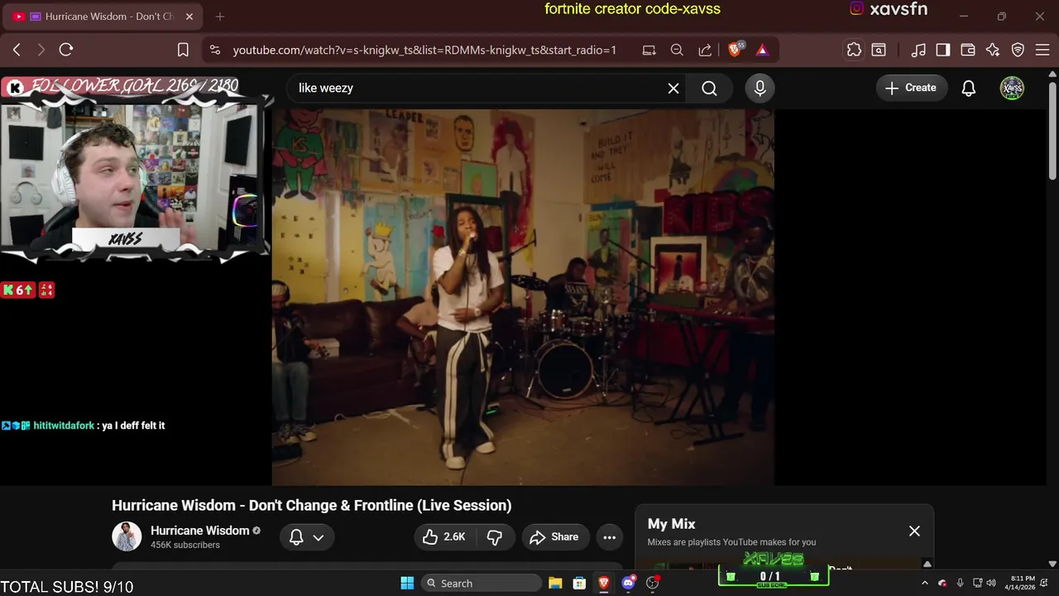Viewport: 1059px width, 596px height.
Task: Open the Windows Start menu
Action: 407,583
